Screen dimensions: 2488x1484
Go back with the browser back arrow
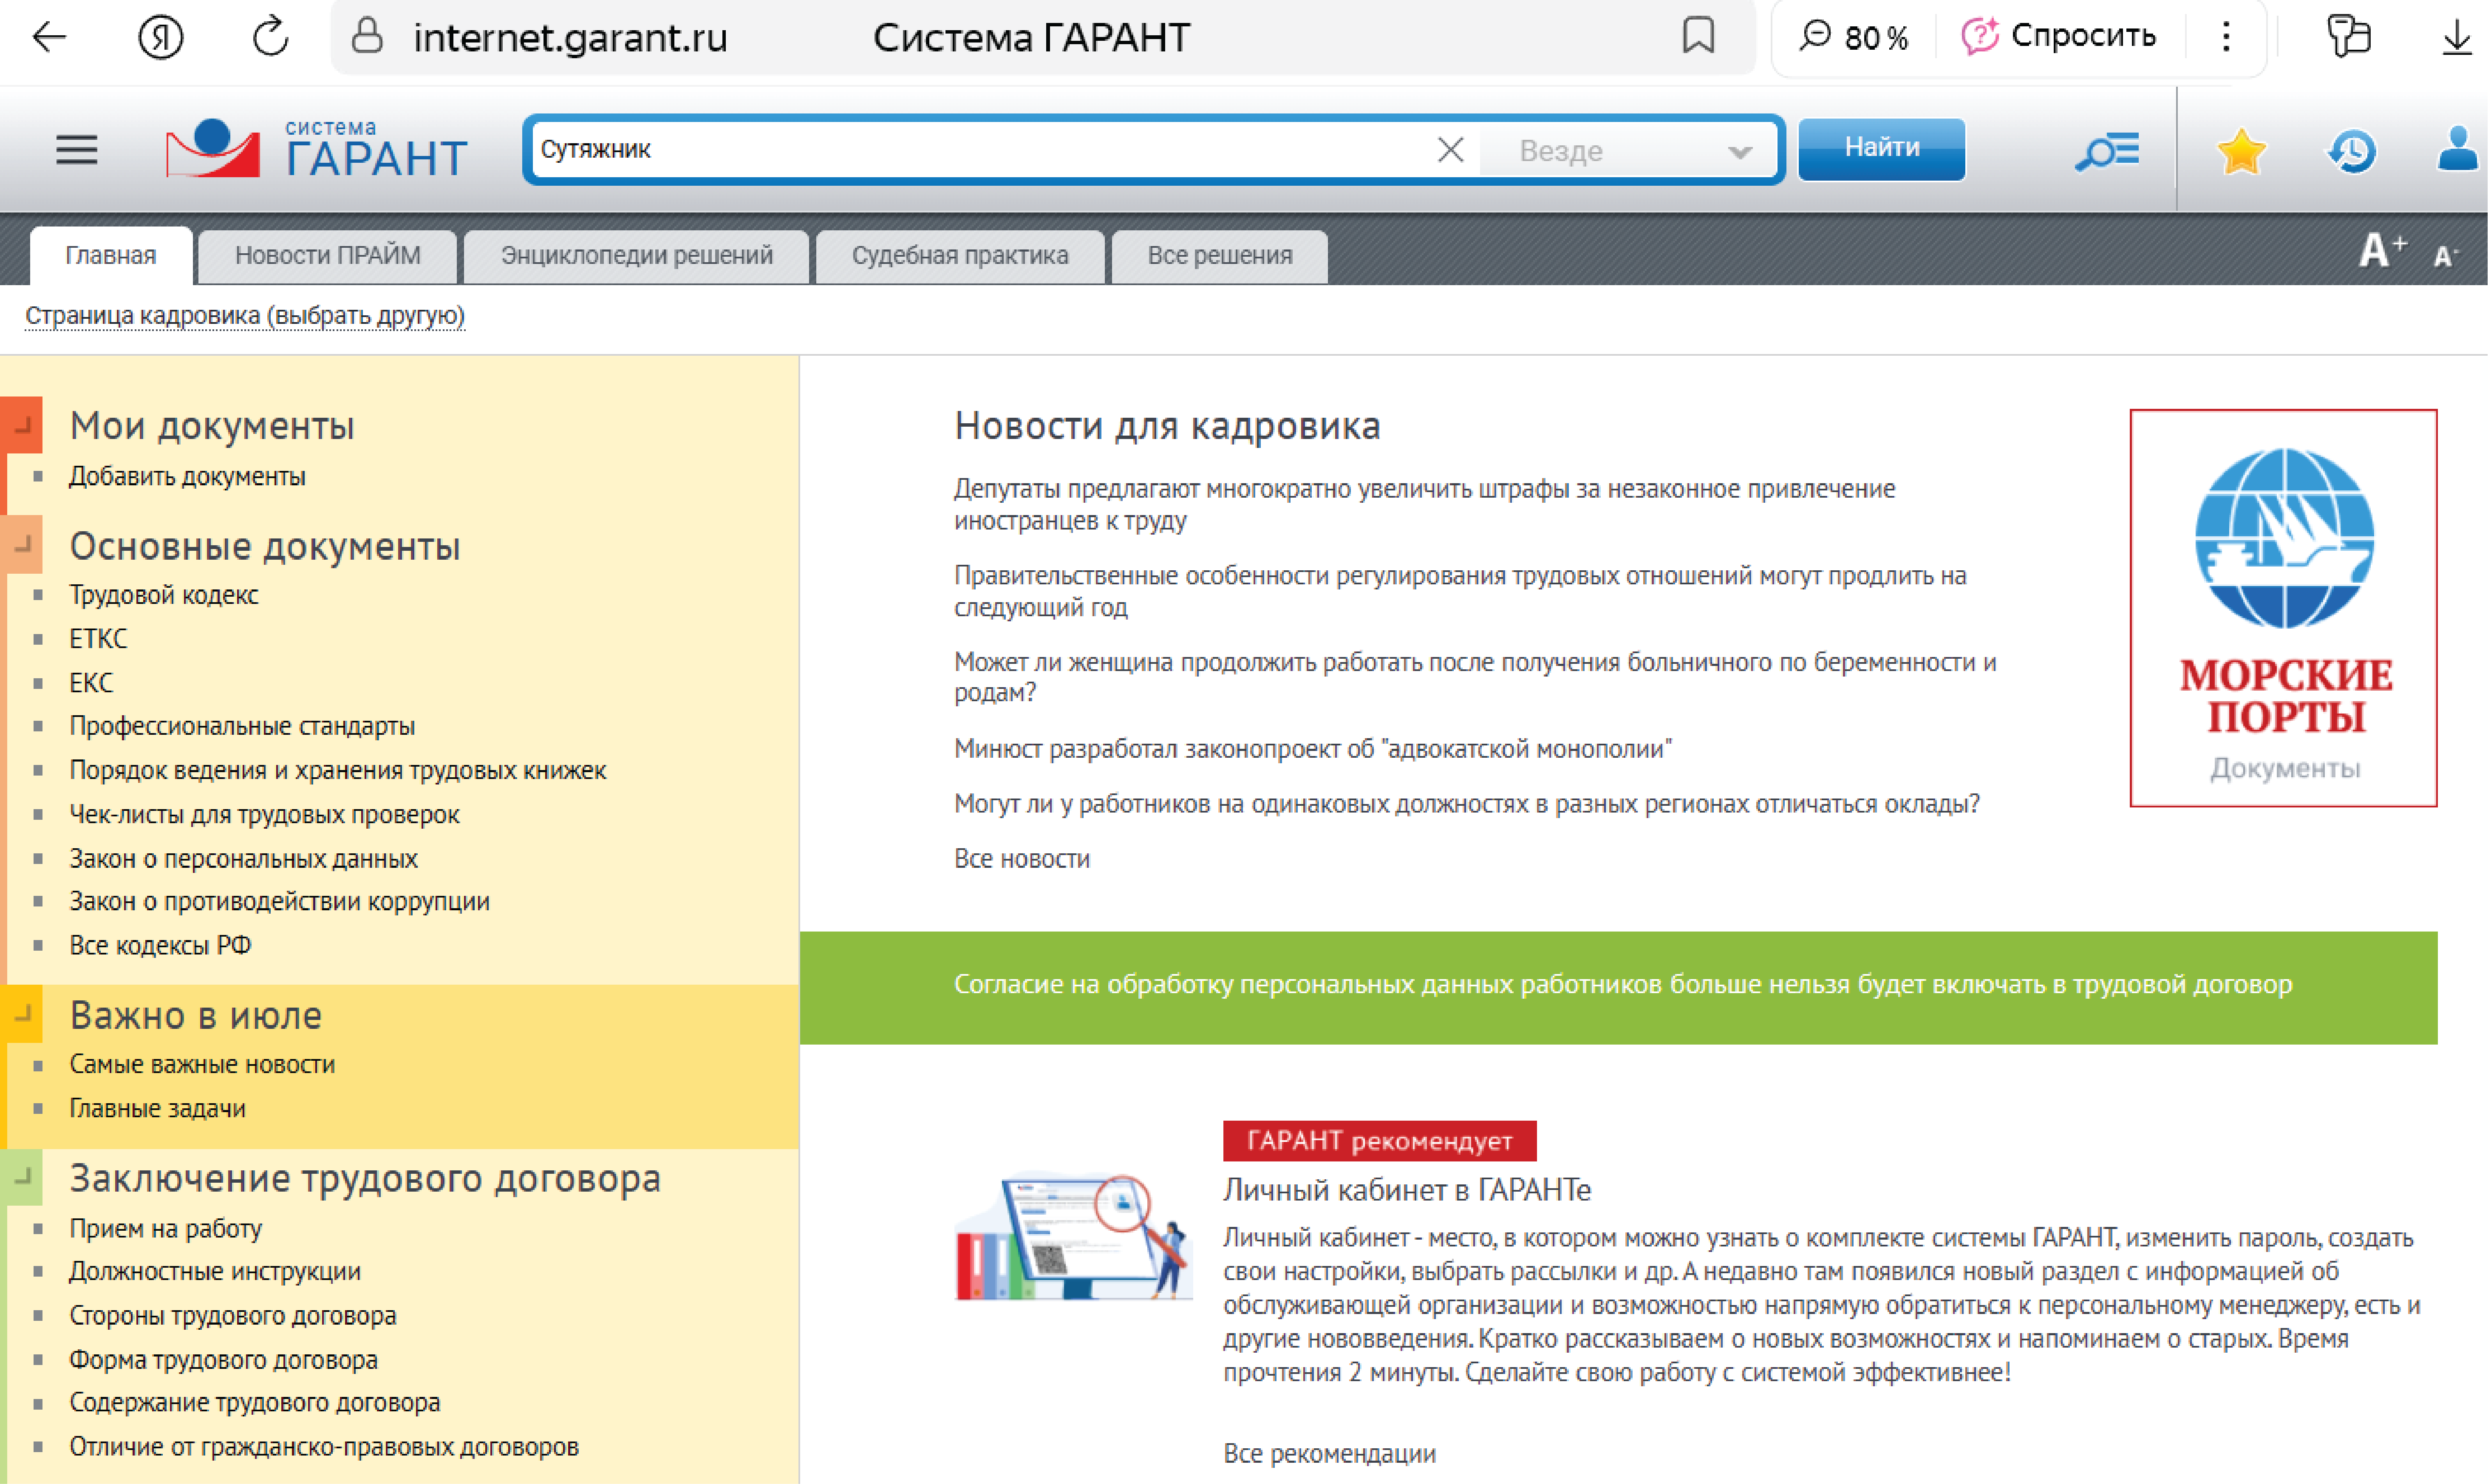coord(48,38)
